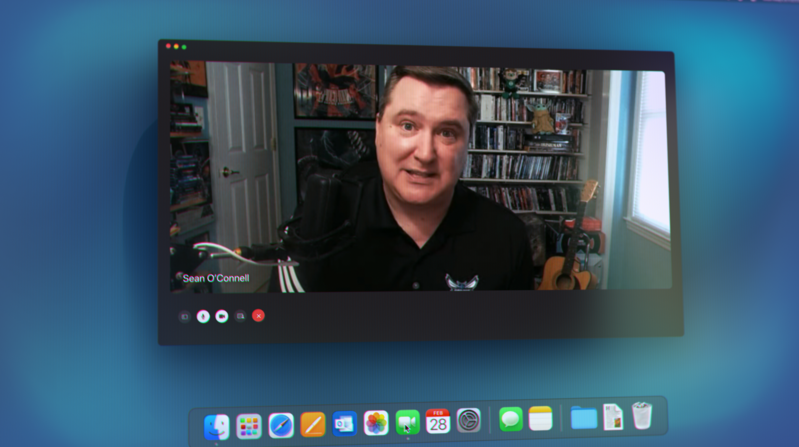Start screen sharing in the call
Image resolution: width=799 pixels, height=447 pixels.
click(240, 316)
